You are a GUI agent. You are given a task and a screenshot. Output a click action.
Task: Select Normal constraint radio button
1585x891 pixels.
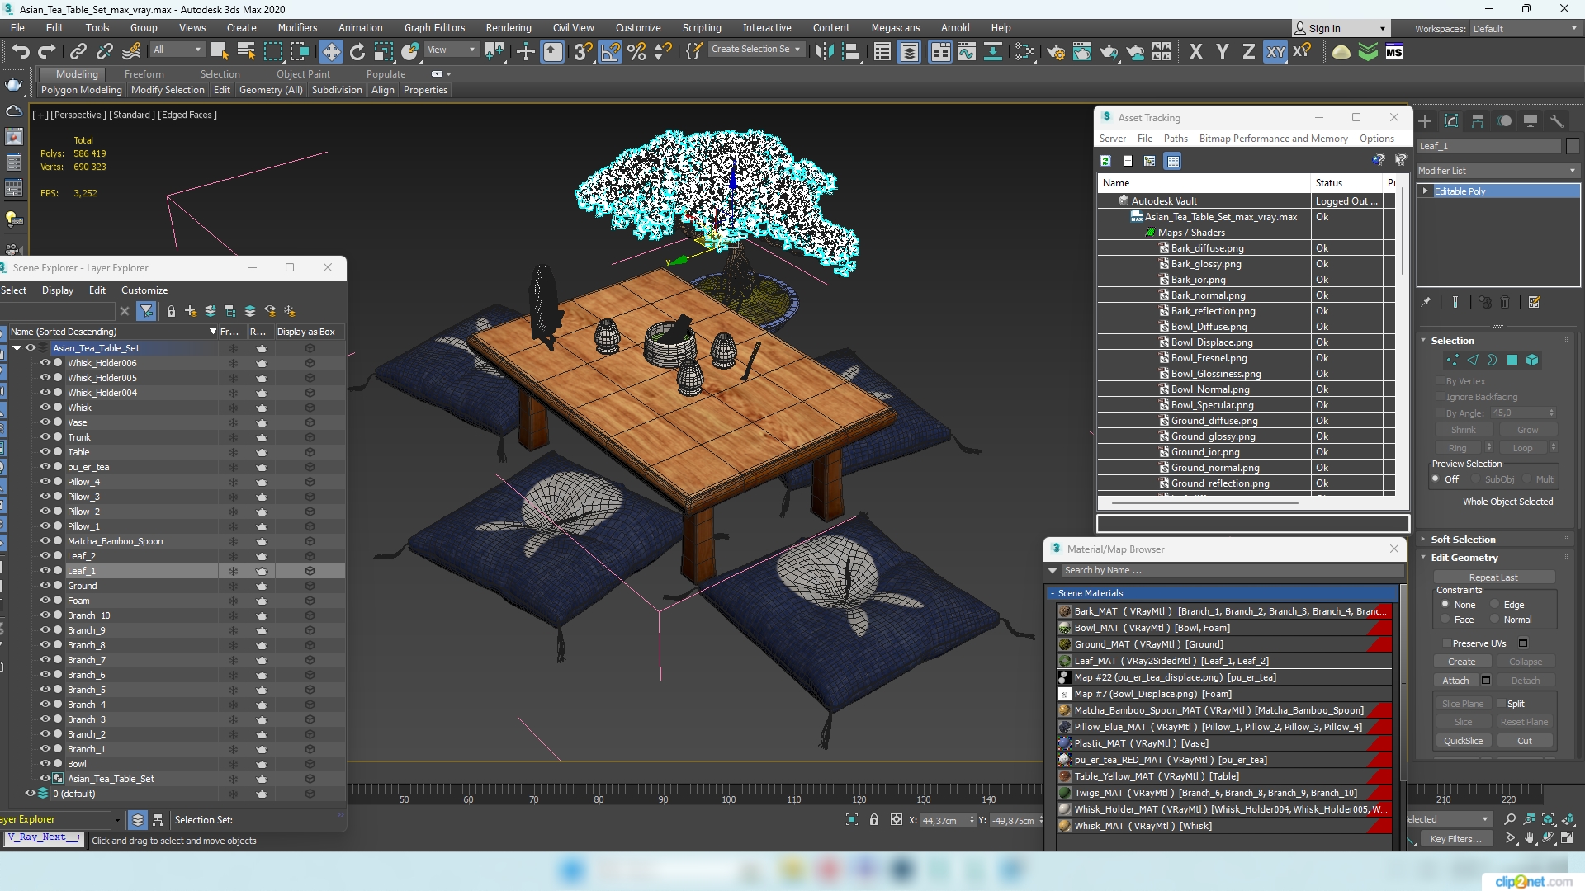1494,620
